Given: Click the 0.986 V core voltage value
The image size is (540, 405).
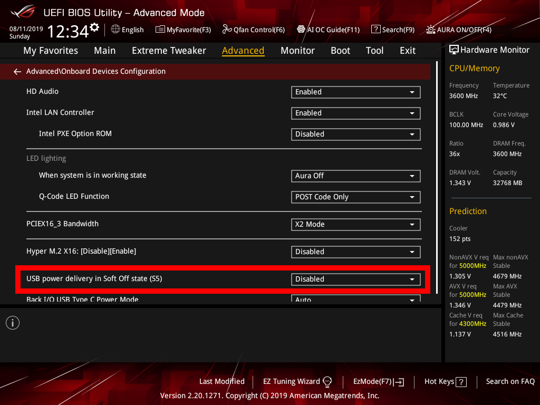Looking at the screenshot, I should 504,125.
